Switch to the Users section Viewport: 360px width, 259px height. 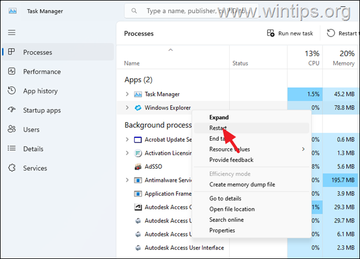[58, 129]
